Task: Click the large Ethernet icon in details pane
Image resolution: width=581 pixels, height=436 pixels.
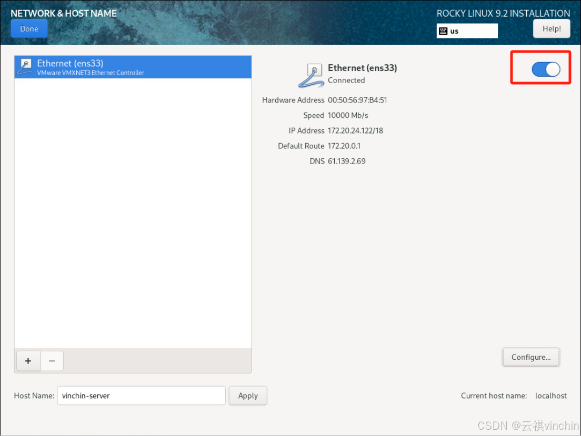Action: pos(312,76)
